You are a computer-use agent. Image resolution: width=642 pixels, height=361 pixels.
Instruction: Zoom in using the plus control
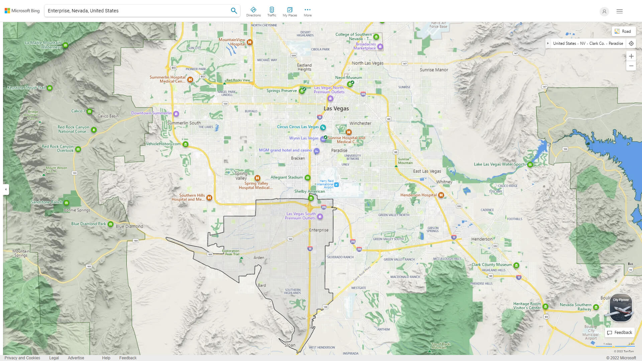click(631, 56)
